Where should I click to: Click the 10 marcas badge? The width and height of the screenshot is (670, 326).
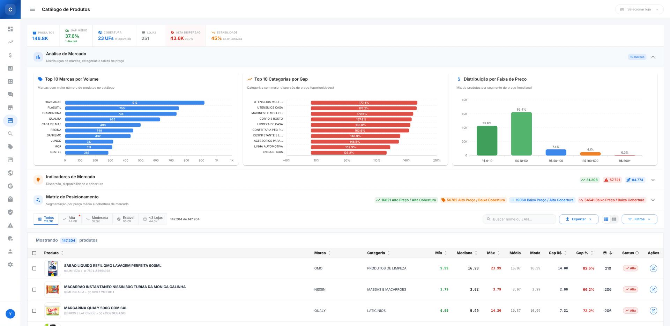click(x=637, y=57)
